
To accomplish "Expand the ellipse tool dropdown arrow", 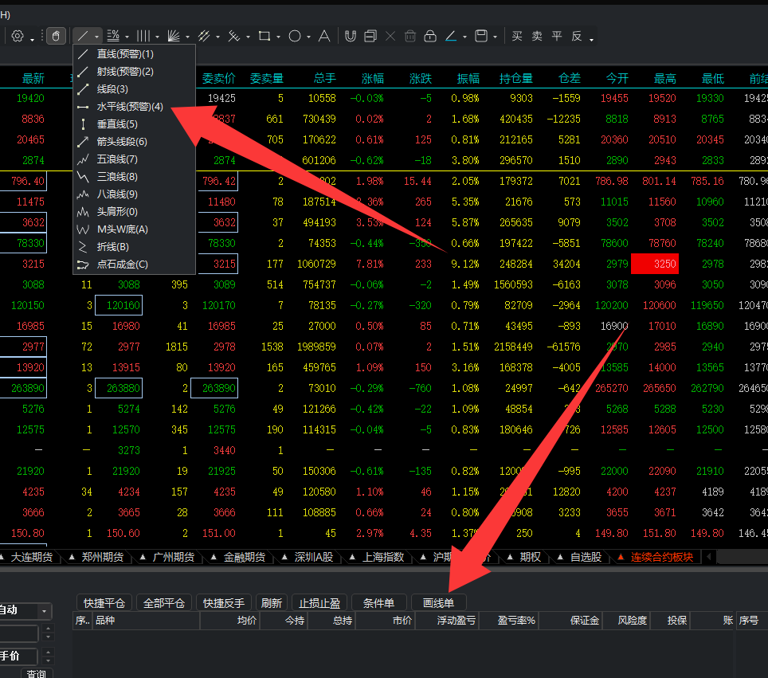I will (309, 37).
